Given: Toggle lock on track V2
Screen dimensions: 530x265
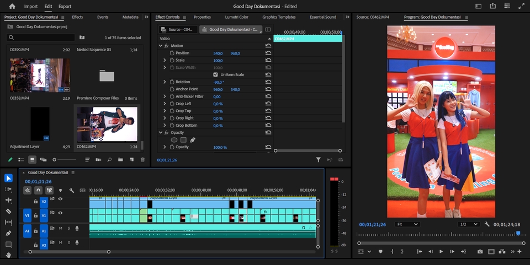Looking at the screenshot, I should coord(35,201).
